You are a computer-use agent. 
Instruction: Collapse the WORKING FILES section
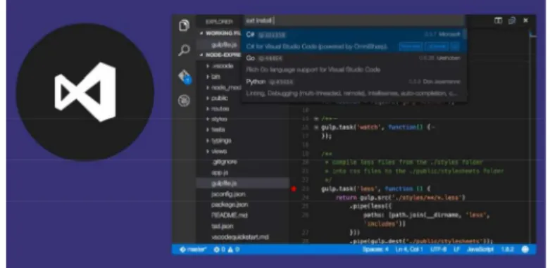point(201,34)
